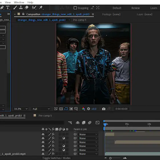Open the Help menu
The image size is (160, 160).
pos(30,2)
